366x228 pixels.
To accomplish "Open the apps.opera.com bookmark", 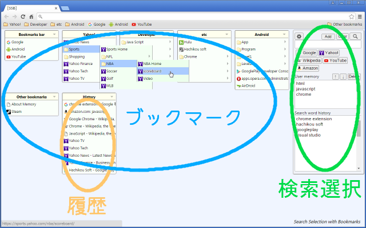I will coord(262,79).
